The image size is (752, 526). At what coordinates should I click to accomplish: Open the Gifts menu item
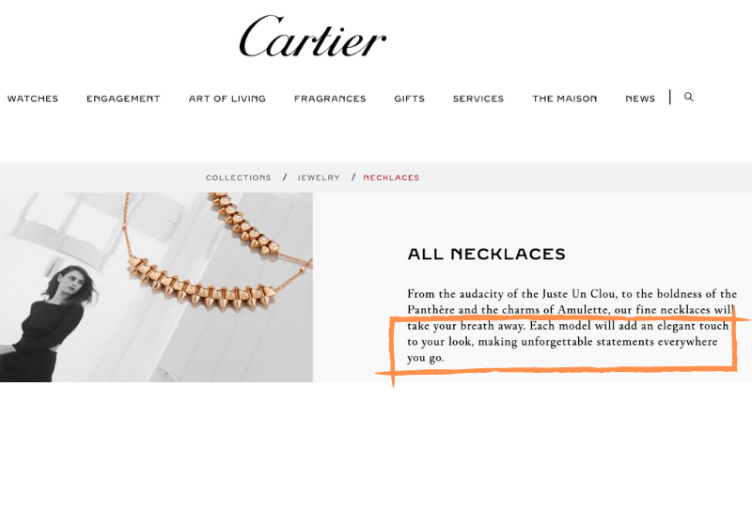tap(410, 99)
